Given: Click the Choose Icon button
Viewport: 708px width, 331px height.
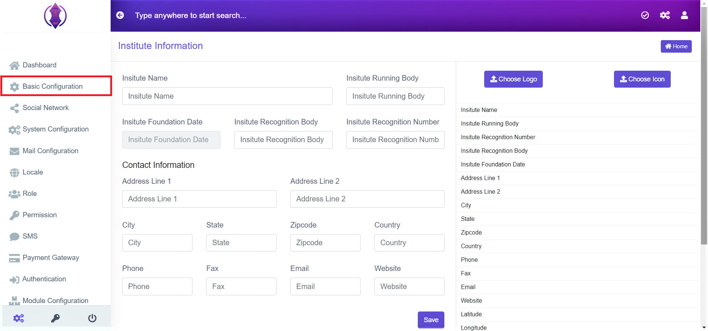Looking at the screenshot, I should tap(642, 79).
